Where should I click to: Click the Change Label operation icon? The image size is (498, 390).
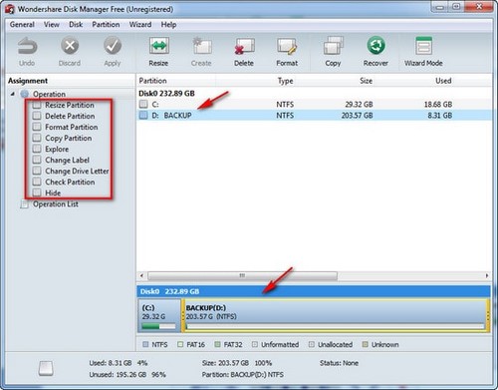37,160
